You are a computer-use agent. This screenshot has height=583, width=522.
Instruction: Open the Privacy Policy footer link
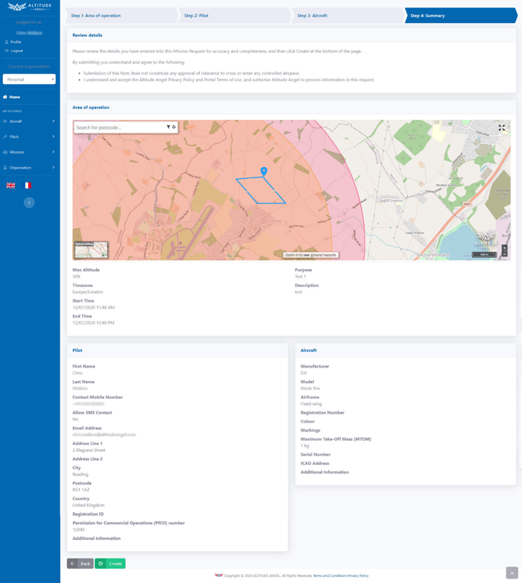pyautogui.click(x=358, y=576)
